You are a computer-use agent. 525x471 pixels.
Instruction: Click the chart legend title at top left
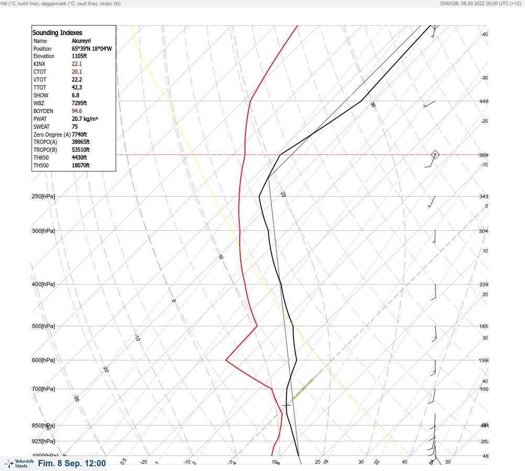coord(61,4)
